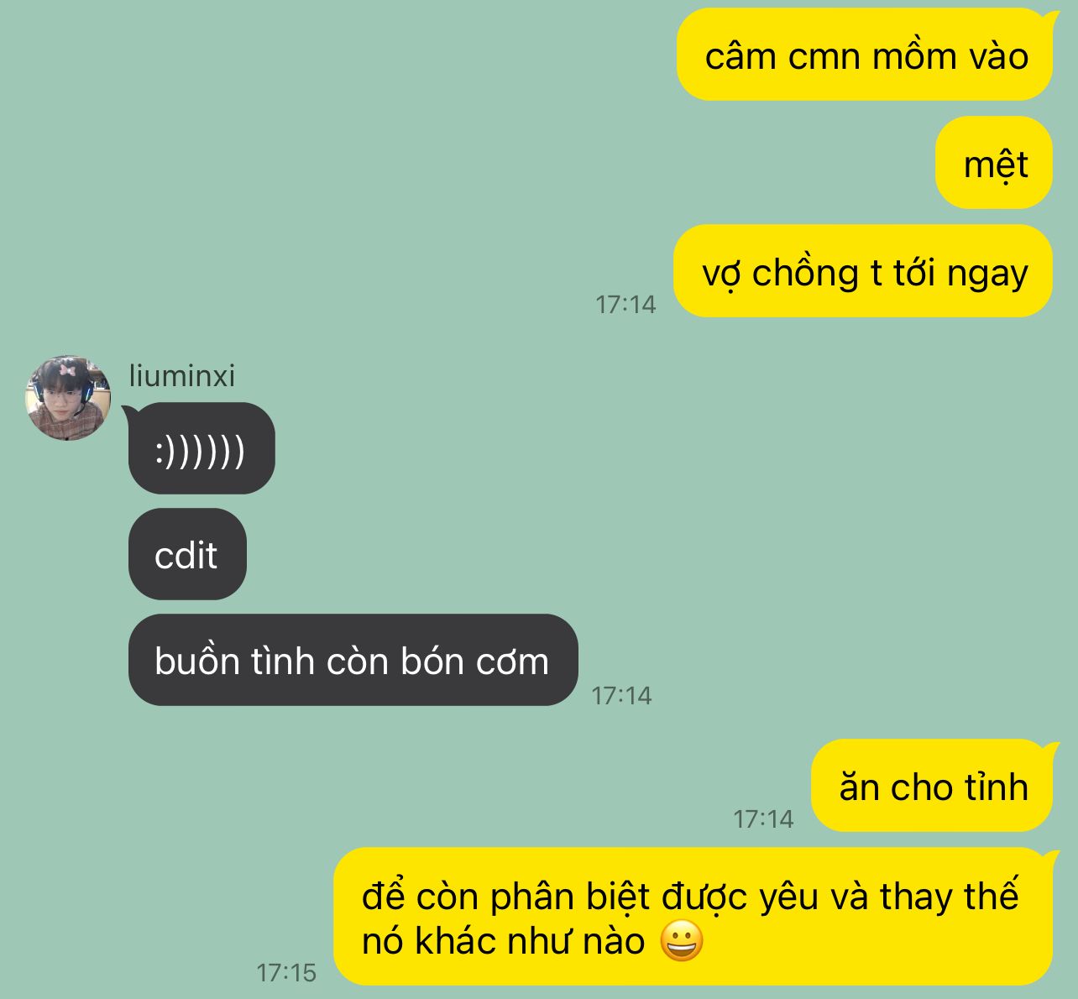Select the long "để còn phân biệt" message bubble
The image size is (1078, 999).
[x=693, y=917]
